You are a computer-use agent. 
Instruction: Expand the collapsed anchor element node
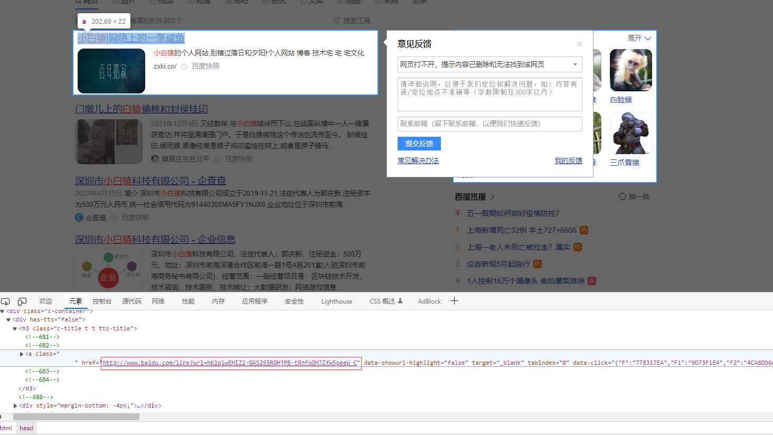click(22, 354)
